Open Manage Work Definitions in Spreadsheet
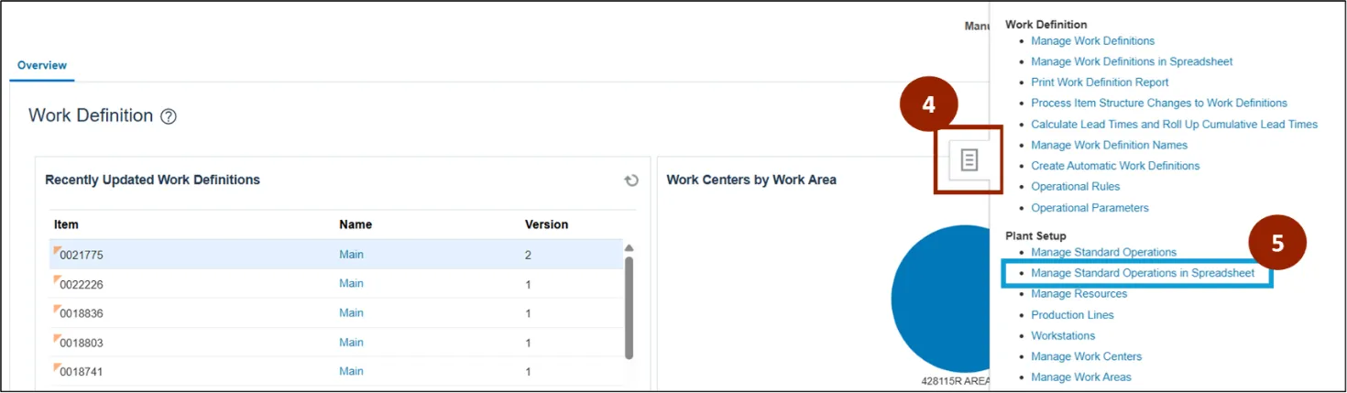Screen dimensions: 1347x393 (1132, 61)
